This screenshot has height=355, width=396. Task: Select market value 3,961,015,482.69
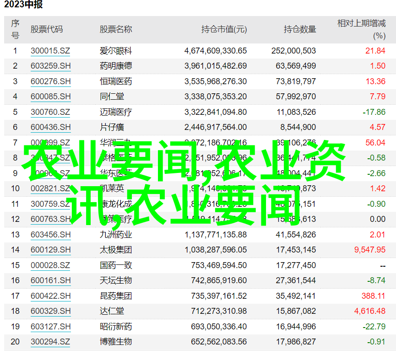click(216, 66)
